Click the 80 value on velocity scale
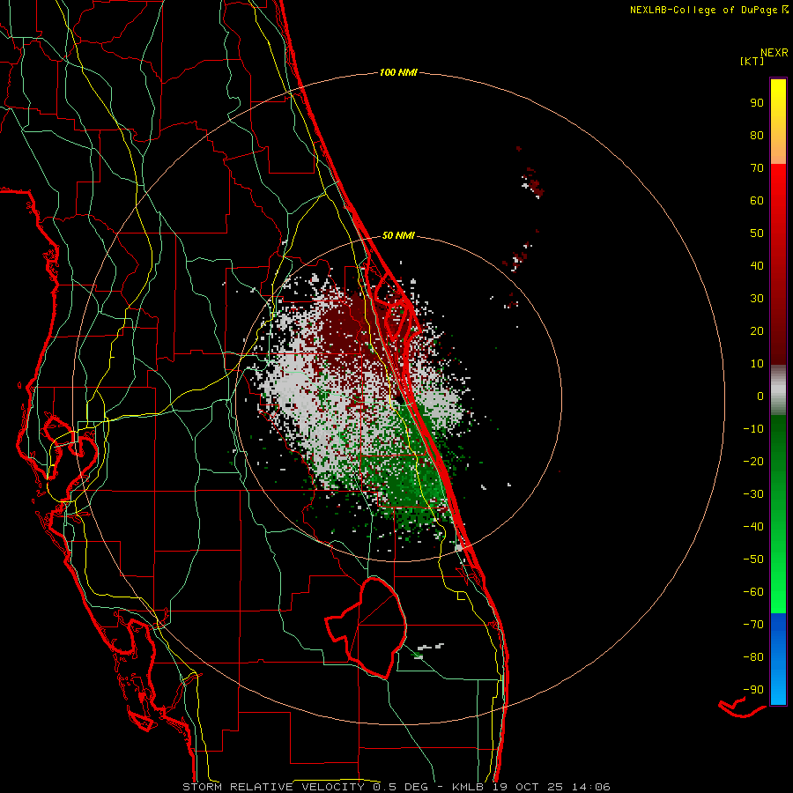Viewport: 793px width, 793px height. pyautogui.click(x=757, y=135)
